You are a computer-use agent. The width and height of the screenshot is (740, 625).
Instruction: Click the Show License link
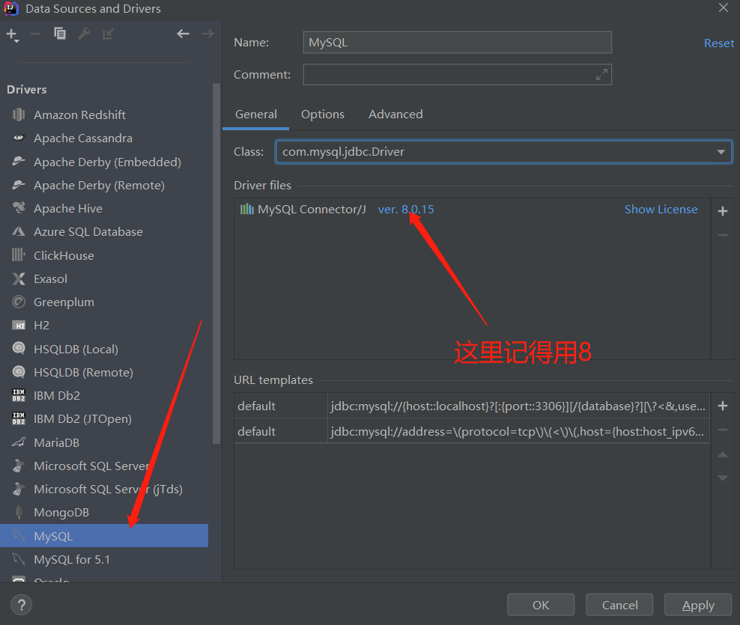point(661,210)
